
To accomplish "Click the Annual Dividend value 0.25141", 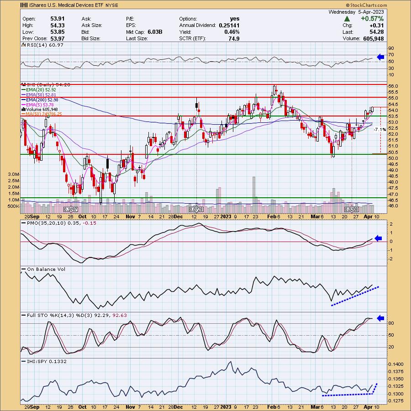I will (229, 25).
